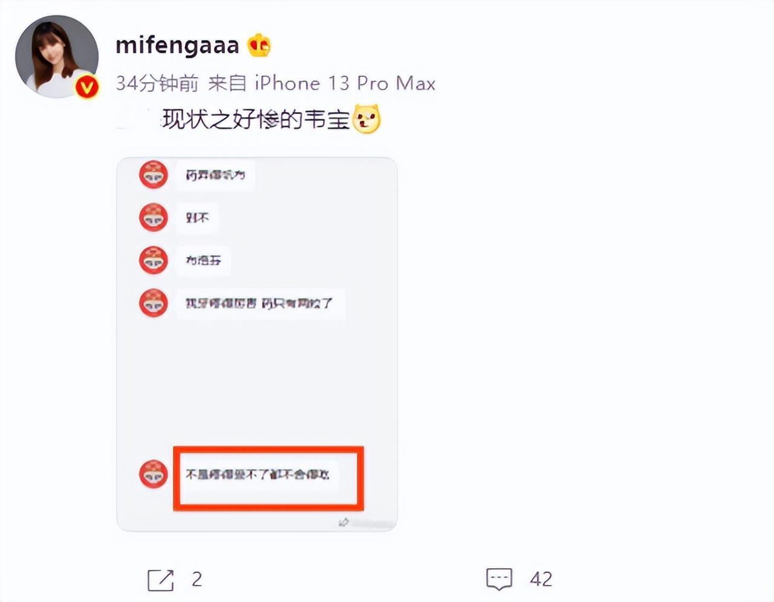Screen dimensions: 774x602
Task: Tap the repost share arrow icon
Action: (x=160, y=580)
